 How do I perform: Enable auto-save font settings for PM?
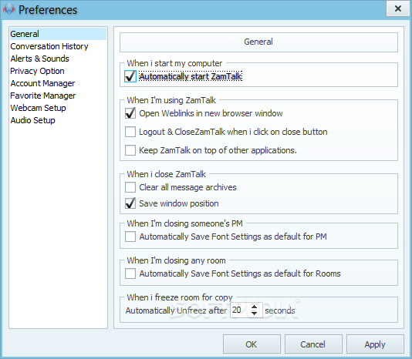pos(130,237)
